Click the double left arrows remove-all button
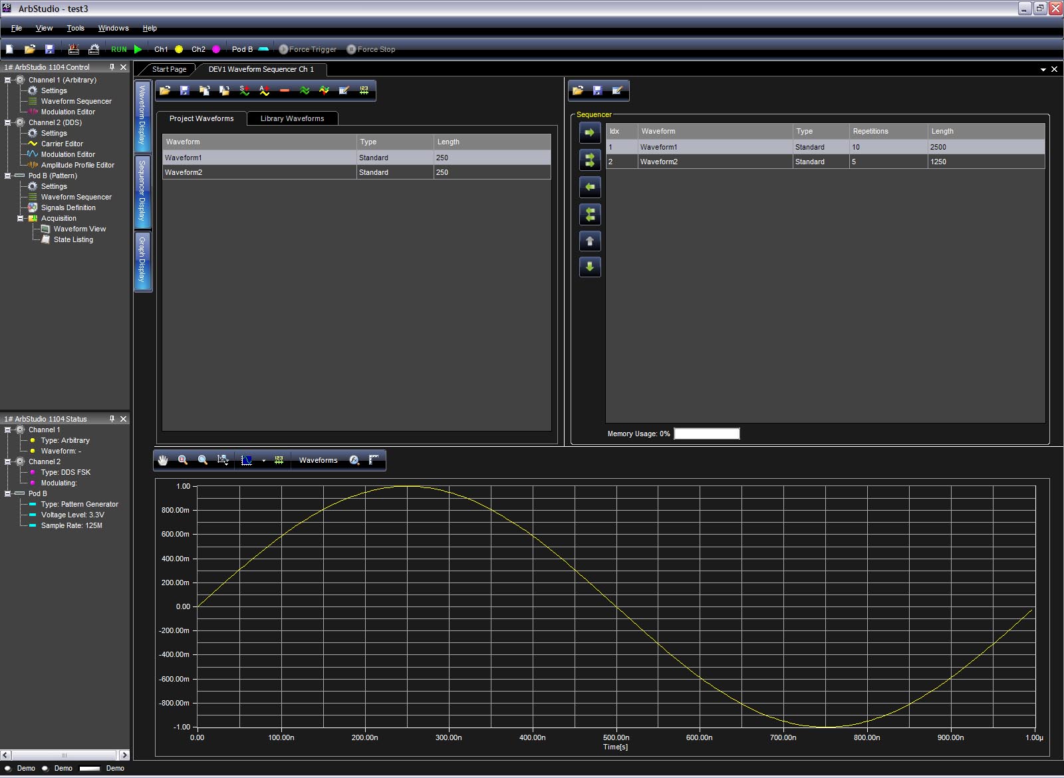The height and width of the screenshot is (778, 1064). (590, 214)
